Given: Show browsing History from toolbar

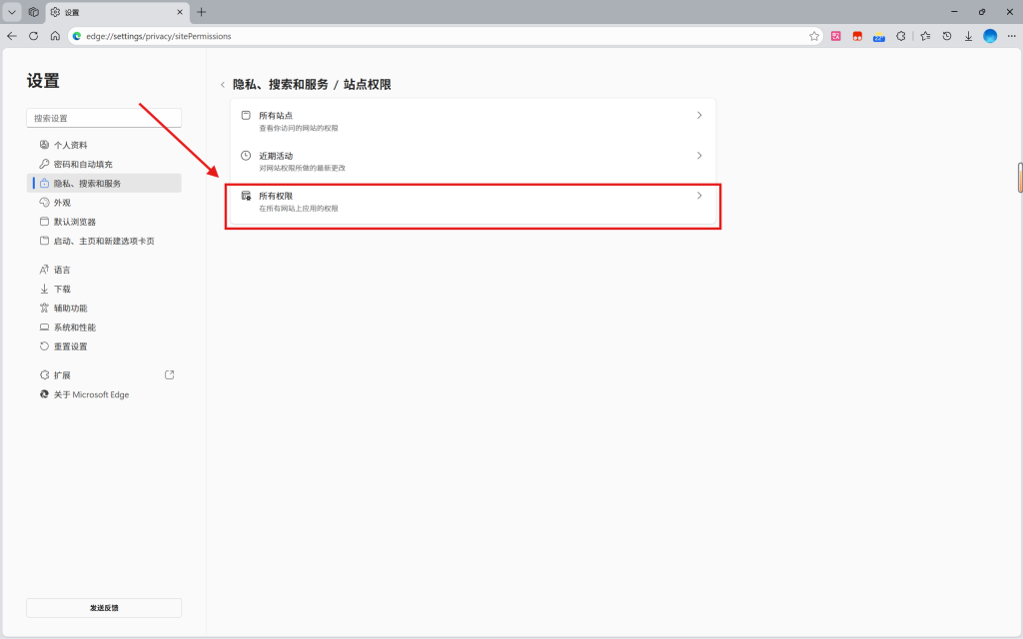Looking at the screenshot, I should (947, 36).
